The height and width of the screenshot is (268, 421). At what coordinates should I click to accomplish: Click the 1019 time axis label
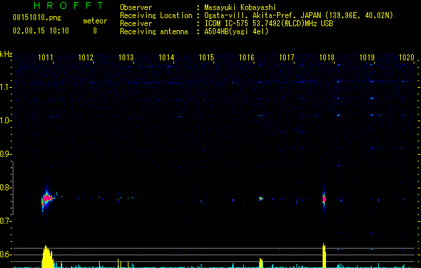(367, 57)
